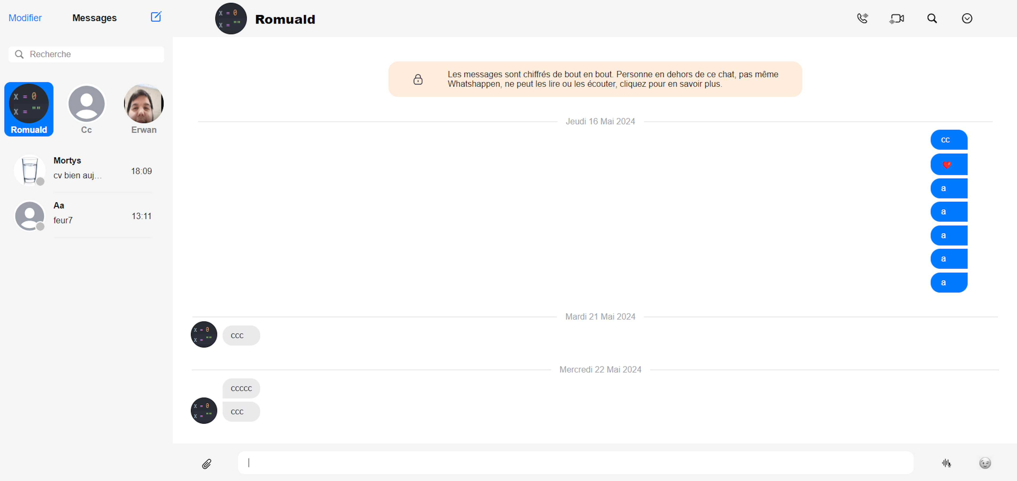The height and width of the screenshot is (481, 1017).
Task: Start a video call with Romuald
Action: tap(896, 19)
